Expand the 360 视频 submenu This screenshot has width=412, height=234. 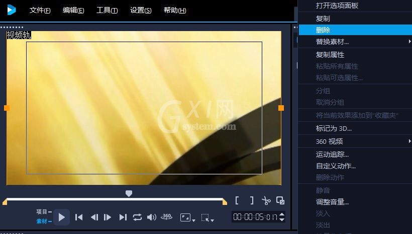click(x=355, y=141)
